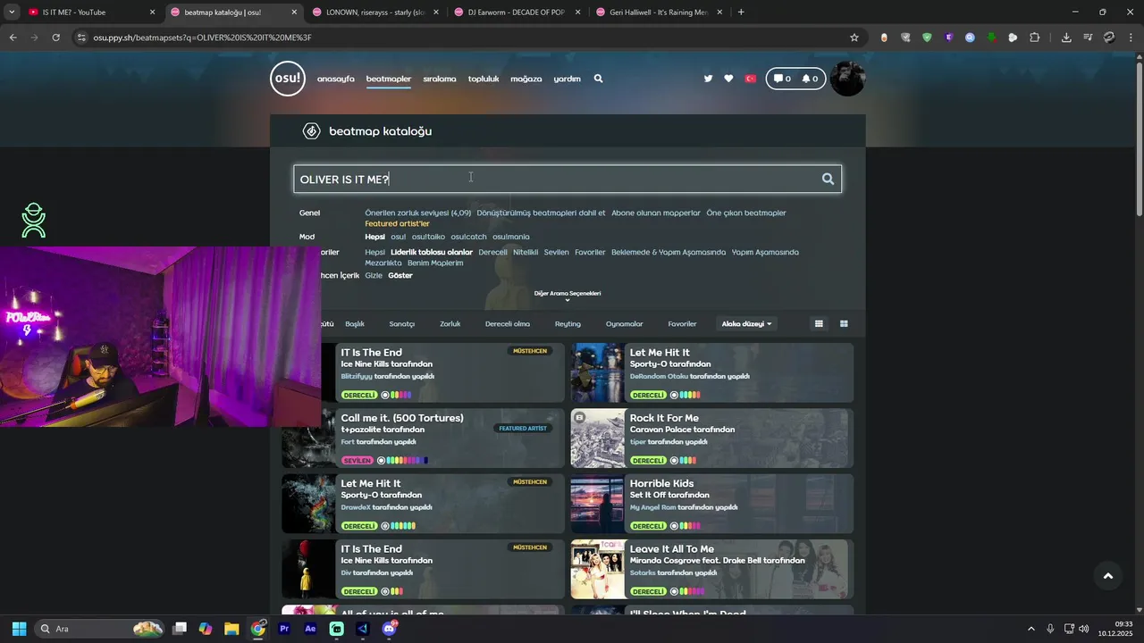Open the Rock It For Me beatmap
This screenshot has width=1144, height=643.
664,418
